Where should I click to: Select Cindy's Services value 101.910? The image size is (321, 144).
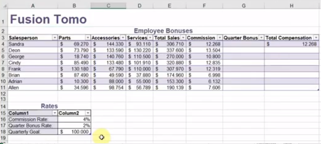[139, 63]
